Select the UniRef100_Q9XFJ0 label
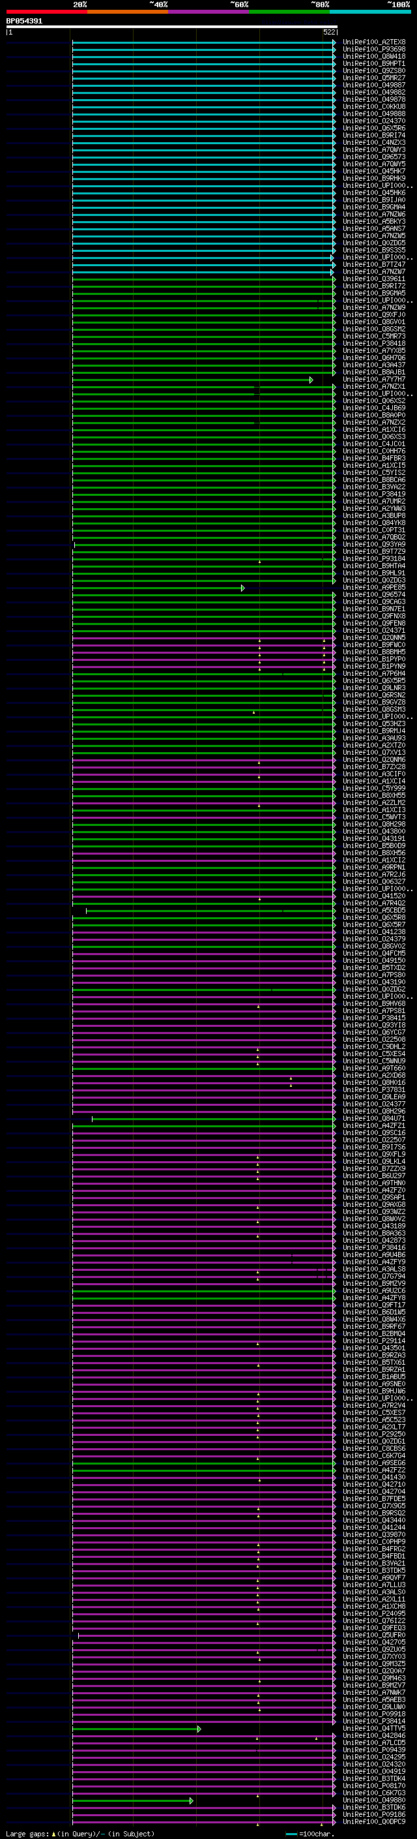 373,315
